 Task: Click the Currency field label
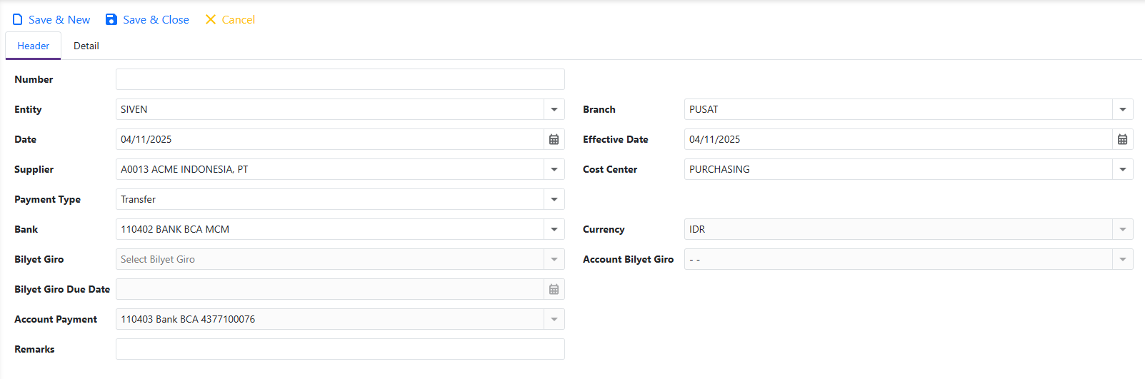[x=604, y=229]
